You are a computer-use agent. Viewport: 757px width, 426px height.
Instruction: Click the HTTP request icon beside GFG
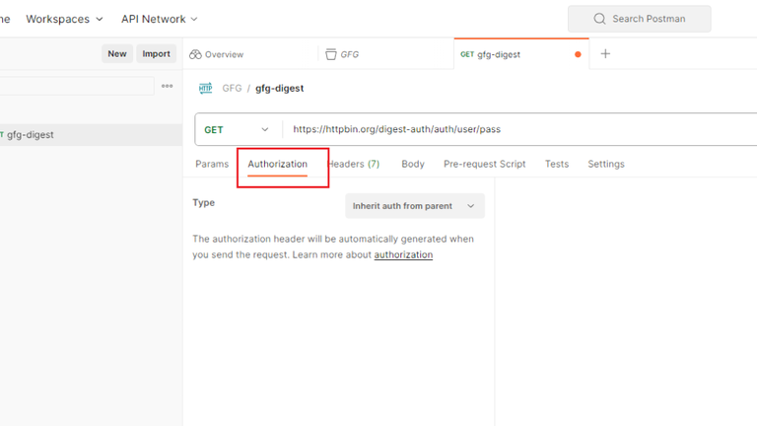click(x=206, y=88)
